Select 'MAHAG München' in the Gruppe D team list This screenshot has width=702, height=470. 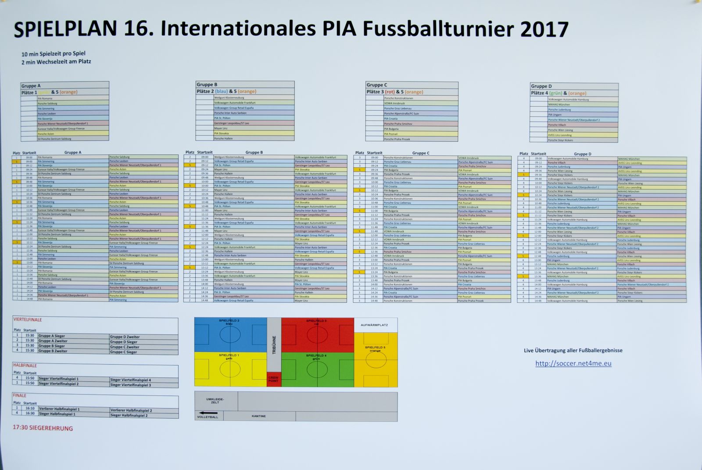[x=582, y=104]
